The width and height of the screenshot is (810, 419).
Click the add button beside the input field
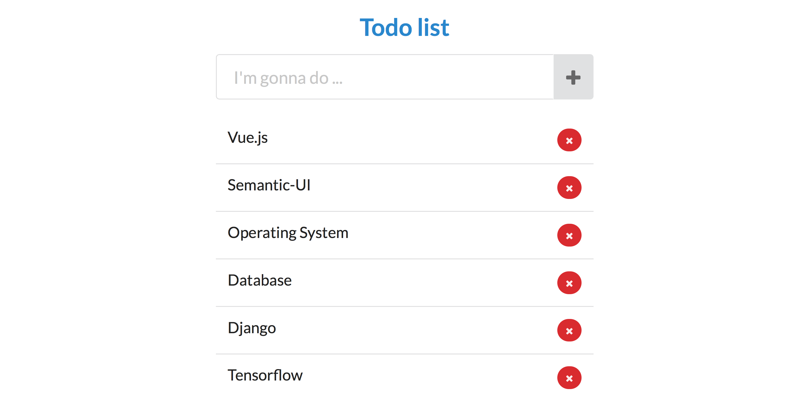573,77
